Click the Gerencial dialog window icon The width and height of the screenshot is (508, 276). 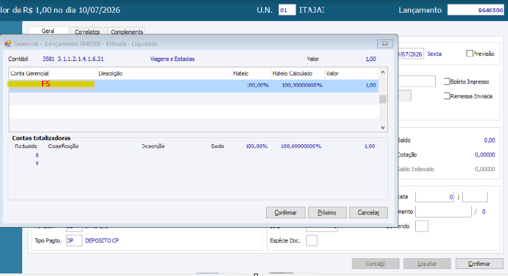[8, 43]
